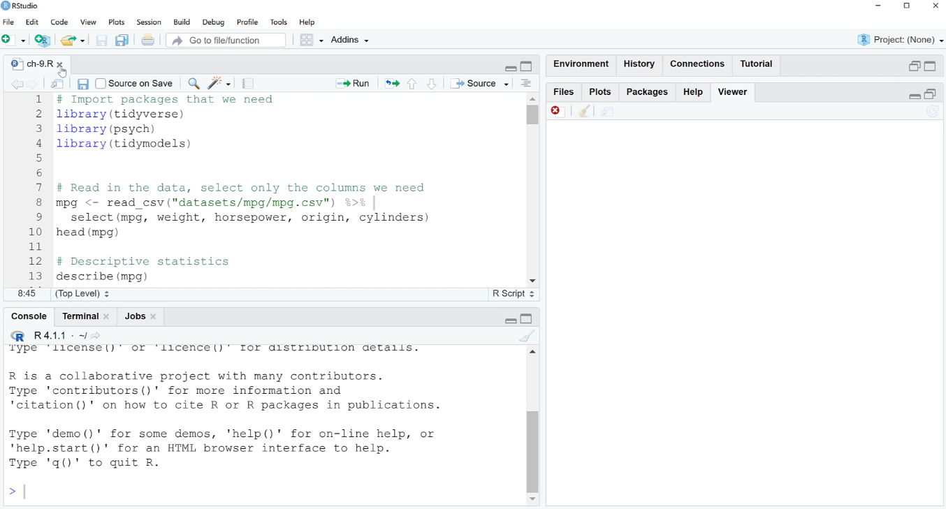This screenshot has height=509, width=946.
Task: Switch to the Tutorial tab
Action: pos(757,64)
